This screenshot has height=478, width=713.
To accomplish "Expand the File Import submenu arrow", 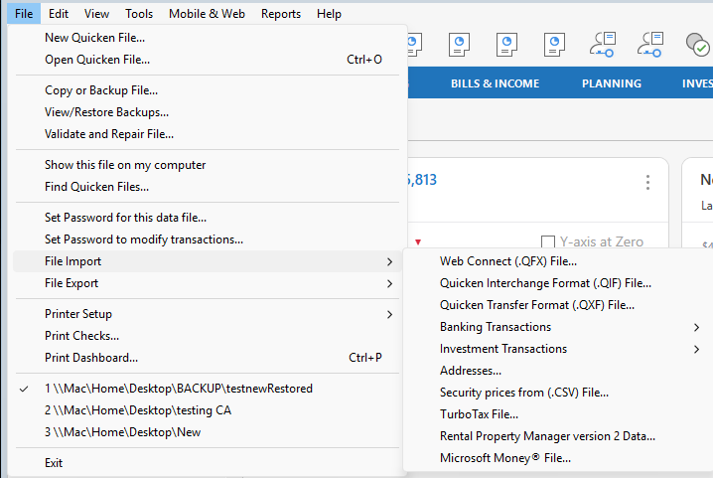I will 389,261.
